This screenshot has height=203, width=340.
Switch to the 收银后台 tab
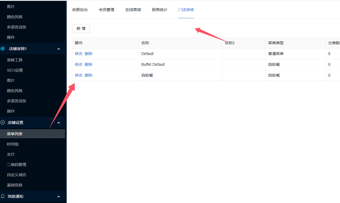80,10
